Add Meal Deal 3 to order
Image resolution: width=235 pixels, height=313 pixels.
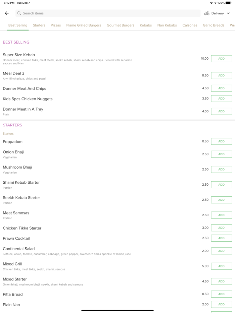point(221,76)
